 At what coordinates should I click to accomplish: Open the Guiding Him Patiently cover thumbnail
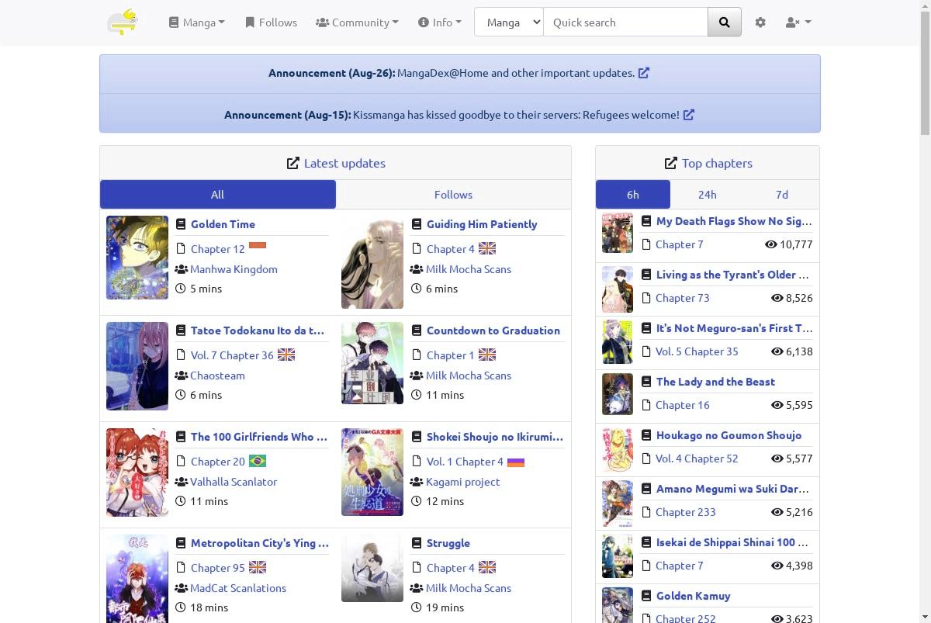[x=372, y=262]
